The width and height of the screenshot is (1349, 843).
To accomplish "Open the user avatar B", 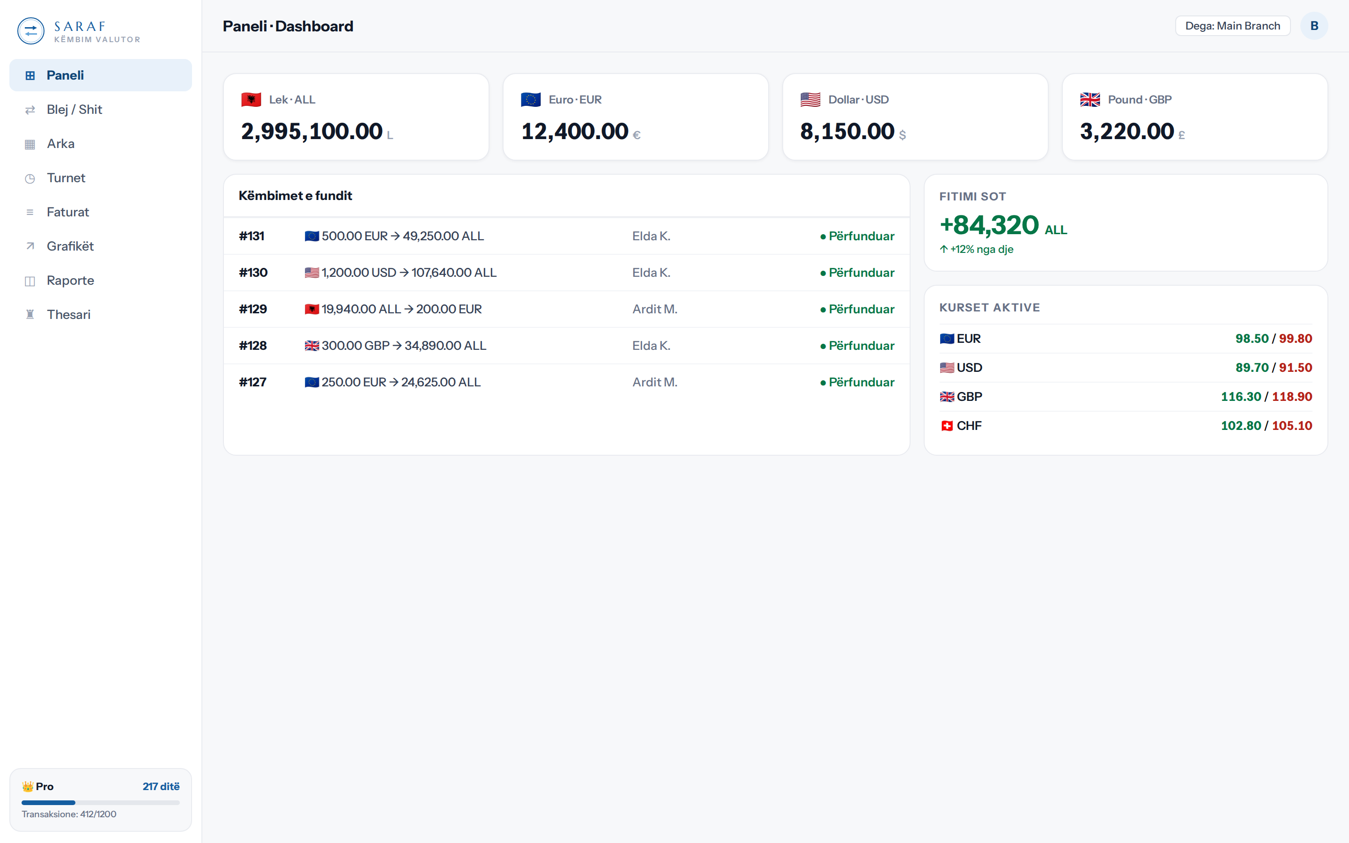I will click(1314, 26).
